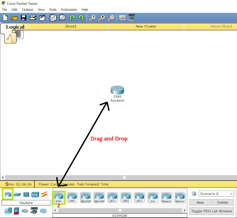Click the New Cluster button

(x=146, y=26)
